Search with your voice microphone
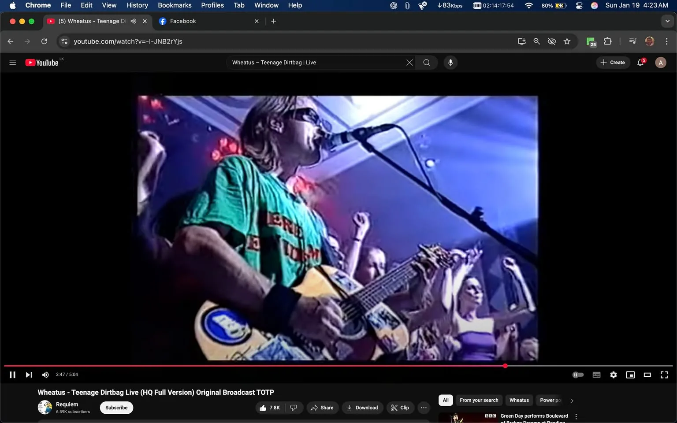Screen dimensions: 677x423 click(x=450, y=63)
